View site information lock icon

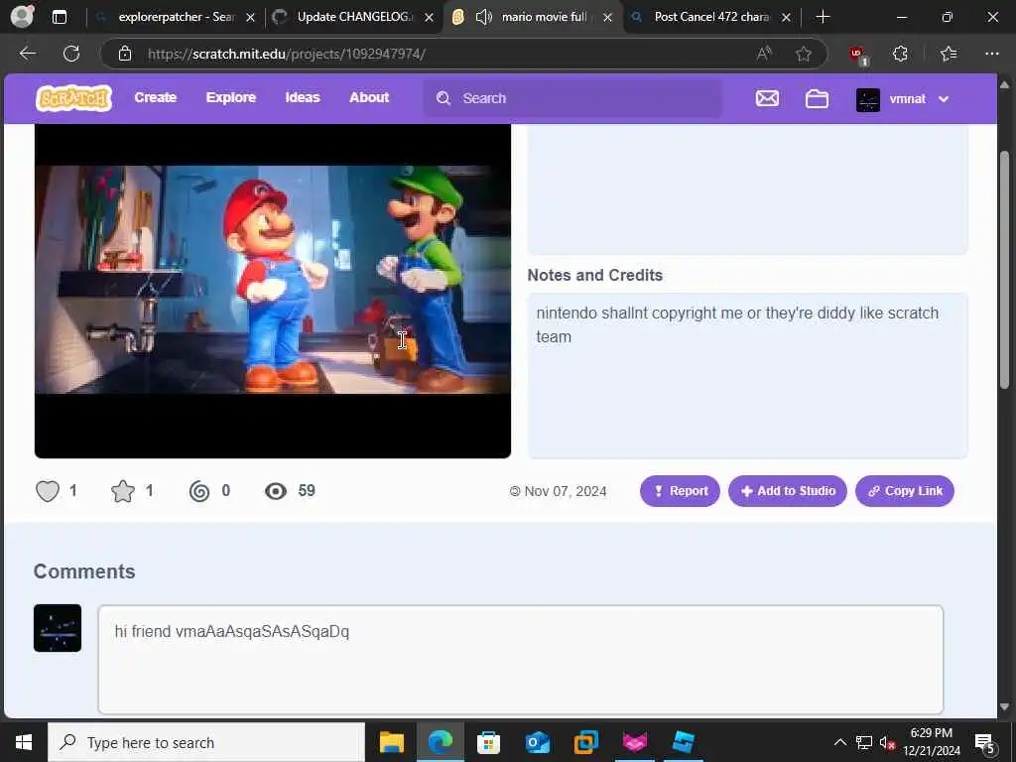pyautogui.click(x=125, y=54)
